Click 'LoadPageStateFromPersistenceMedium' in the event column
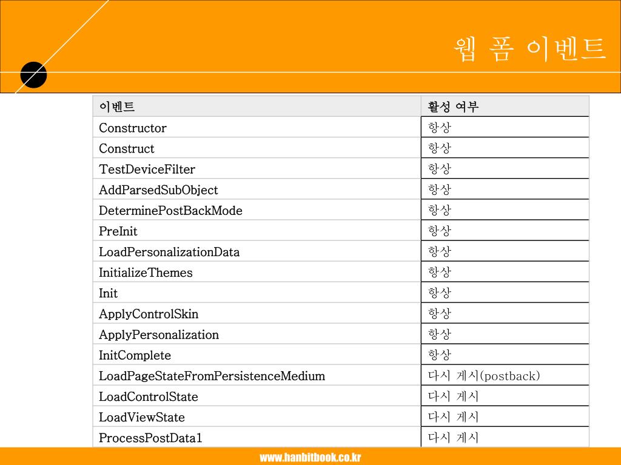The height and width of the screenshot is (465, 621). (212, 375)
